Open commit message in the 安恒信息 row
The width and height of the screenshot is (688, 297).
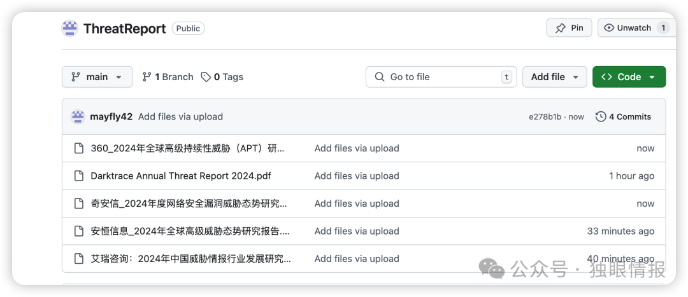coord(357,231)
